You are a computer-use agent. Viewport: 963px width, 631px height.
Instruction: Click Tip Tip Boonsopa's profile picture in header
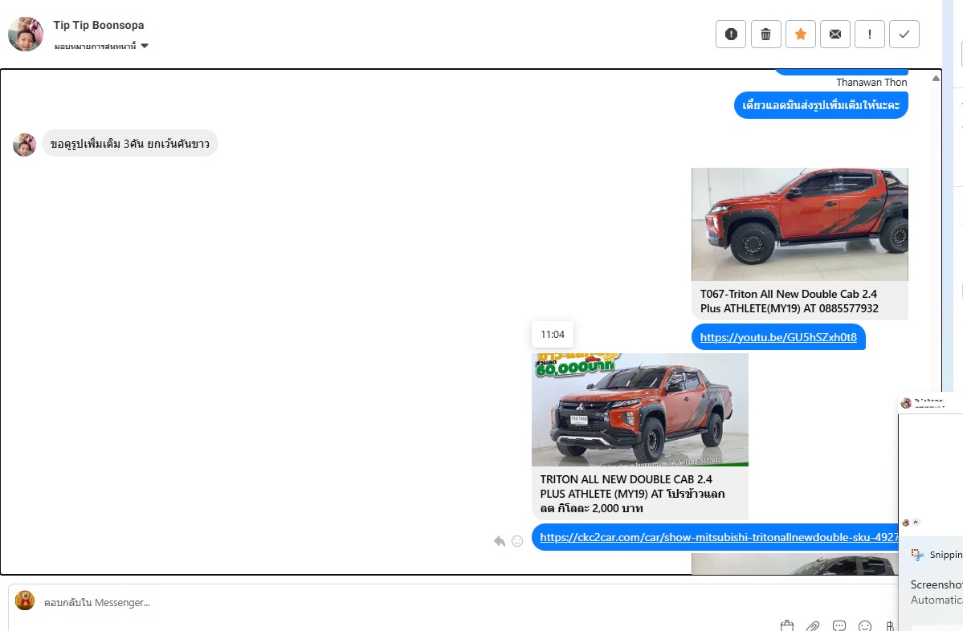pyautogui.click(x=26, y=34)
